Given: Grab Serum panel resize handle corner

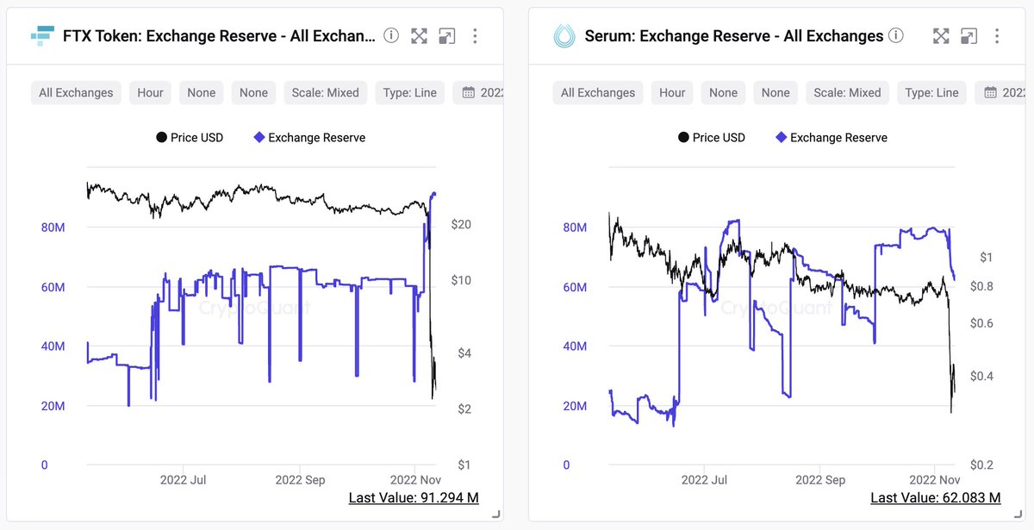Looking at the screenshot, I should click(x=1018, y=514).
